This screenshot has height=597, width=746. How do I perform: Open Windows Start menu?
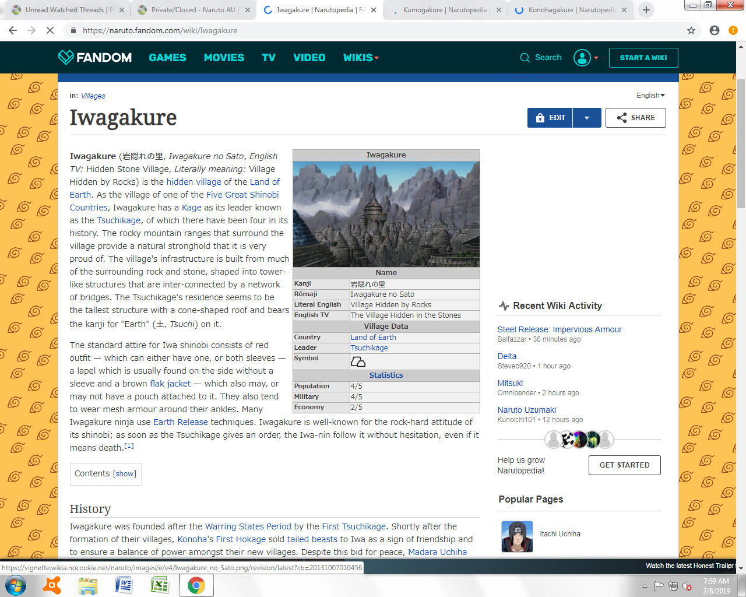(16, 585)
